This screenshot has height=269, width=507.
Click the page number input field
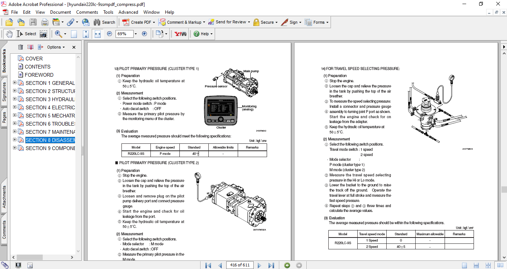[240, 265]
